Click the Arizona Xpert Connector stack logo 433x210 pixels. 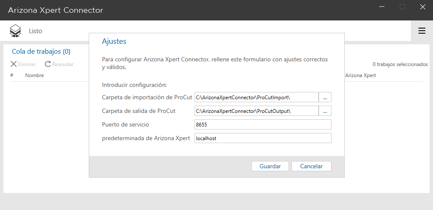pyautogui.click(x=15, y=31)
